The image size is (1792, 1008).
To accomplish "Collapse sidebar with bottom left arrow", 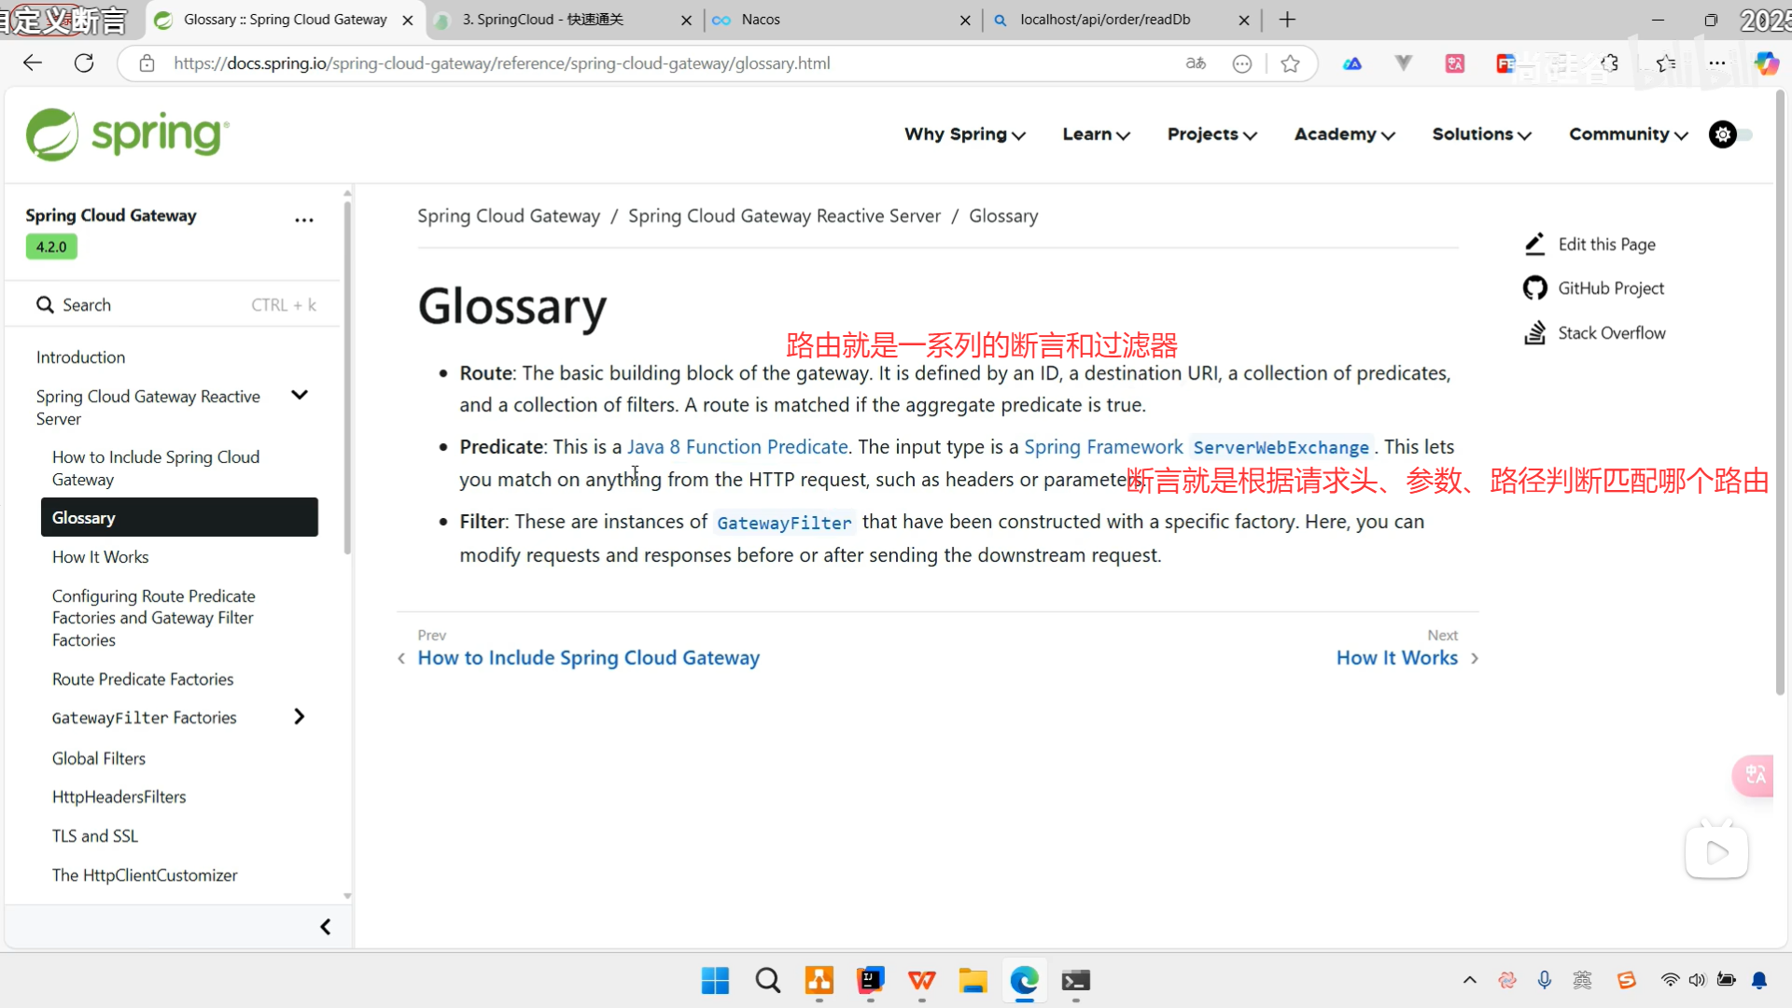I will [326, 927].
